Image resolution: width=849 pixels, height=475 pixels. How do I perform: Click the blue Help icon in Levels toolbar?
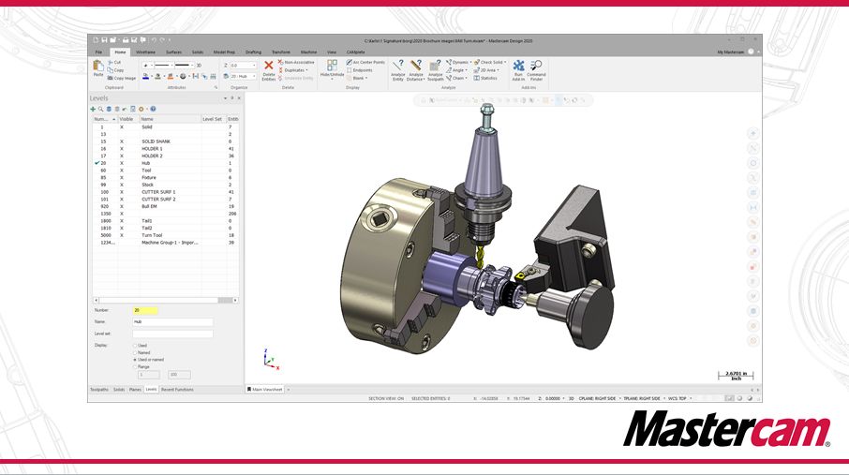click(154, 109)
